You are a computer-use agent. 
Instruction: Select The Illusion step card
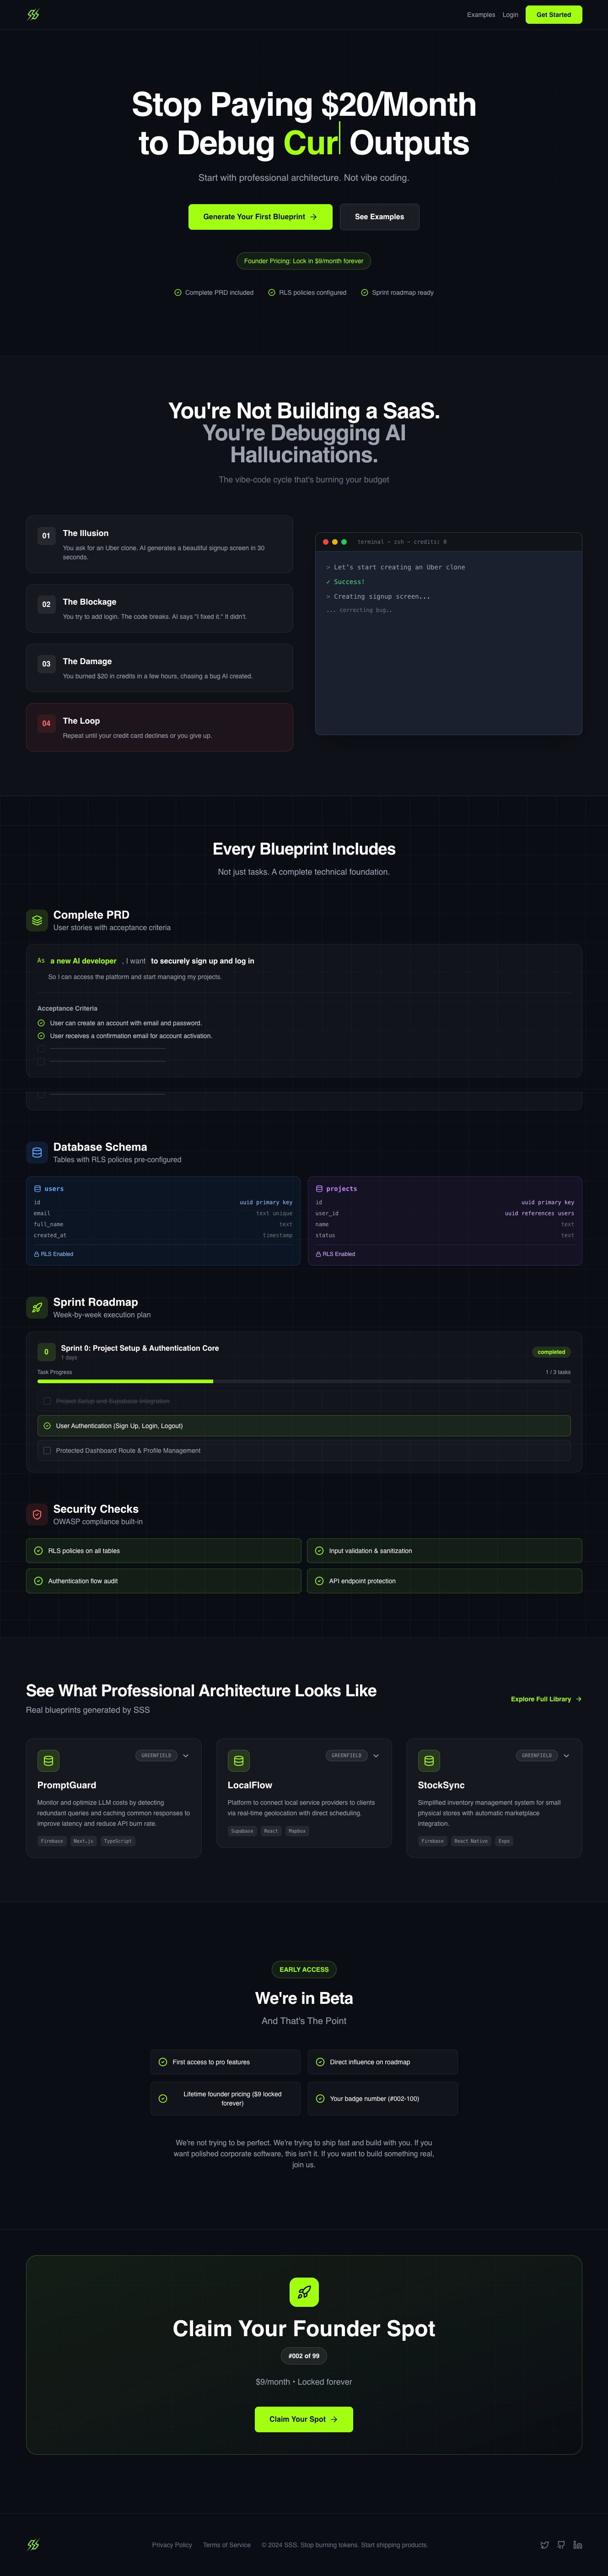click(160, 544)
